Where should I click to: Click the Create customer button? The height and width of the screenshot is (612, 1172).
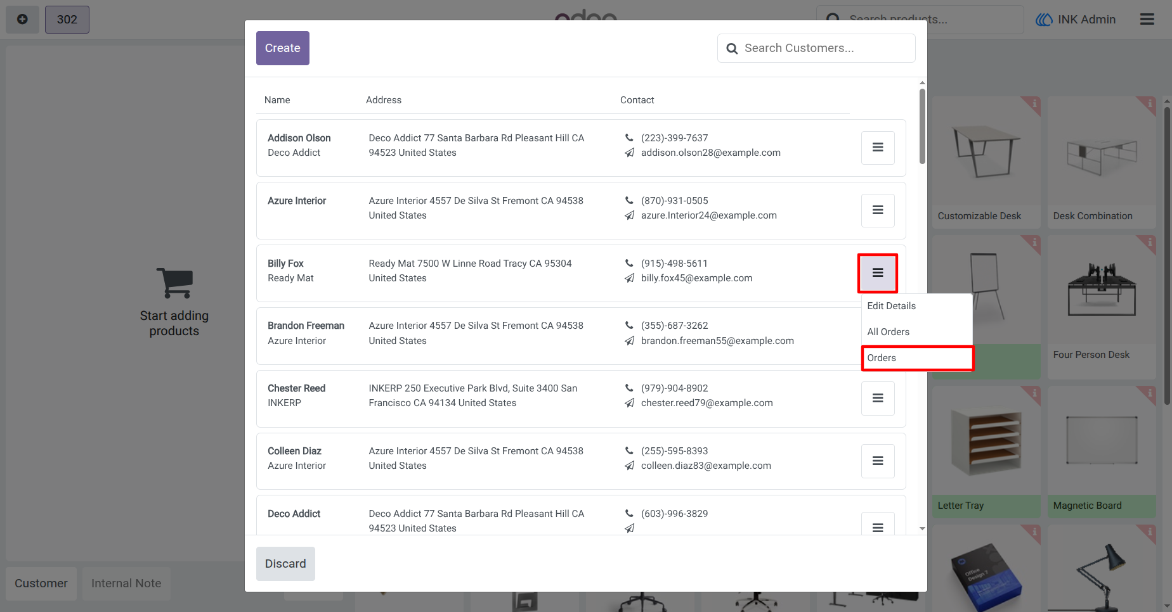pyautogui.click(x=283, y=48)
